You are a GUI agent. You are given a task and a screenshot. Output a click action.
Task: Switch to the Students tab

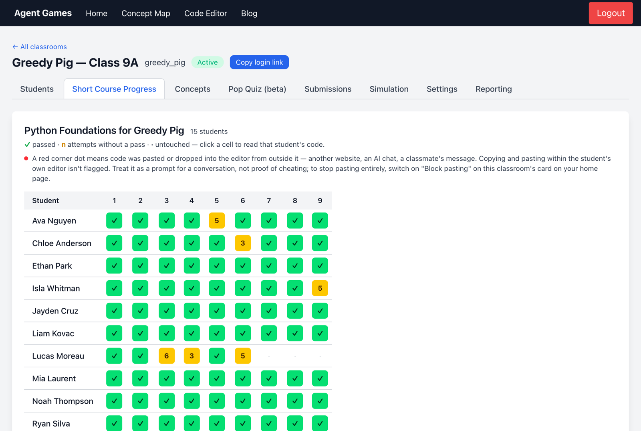point(37,89)
